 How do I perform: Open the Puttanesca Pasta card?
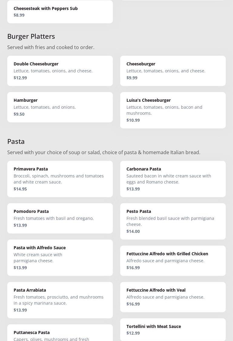click(60, 333)
